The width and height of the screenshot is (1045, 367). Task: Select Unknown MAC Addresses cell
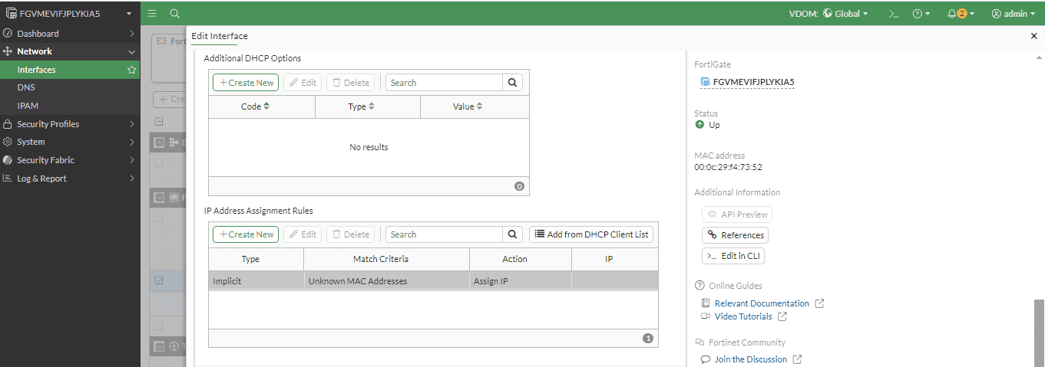386,281
